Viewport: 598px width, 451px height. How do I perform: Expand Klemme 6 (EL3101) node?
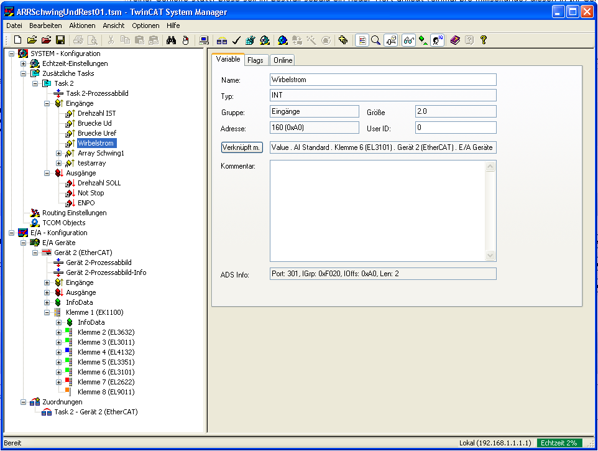click(x=59, y=372)
